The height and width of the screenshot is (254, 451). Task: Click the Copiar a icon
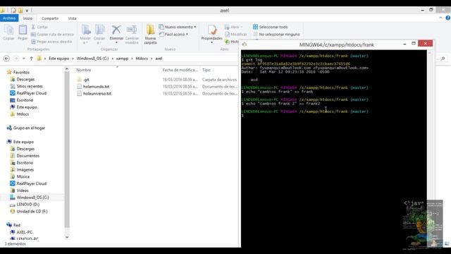click(99, 35)
